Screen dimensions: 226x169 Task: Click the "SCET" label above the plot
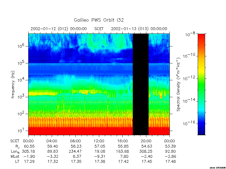pyautogui.click(x=99, y=29)
